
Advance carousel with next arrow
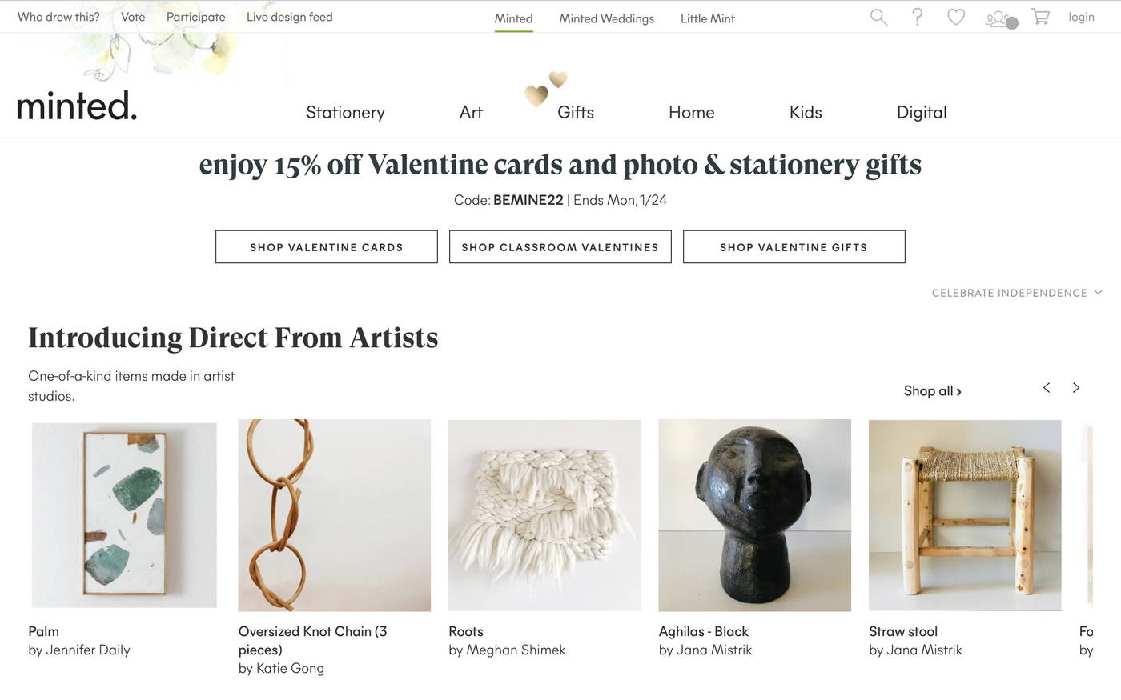[x=1076, y=388]
